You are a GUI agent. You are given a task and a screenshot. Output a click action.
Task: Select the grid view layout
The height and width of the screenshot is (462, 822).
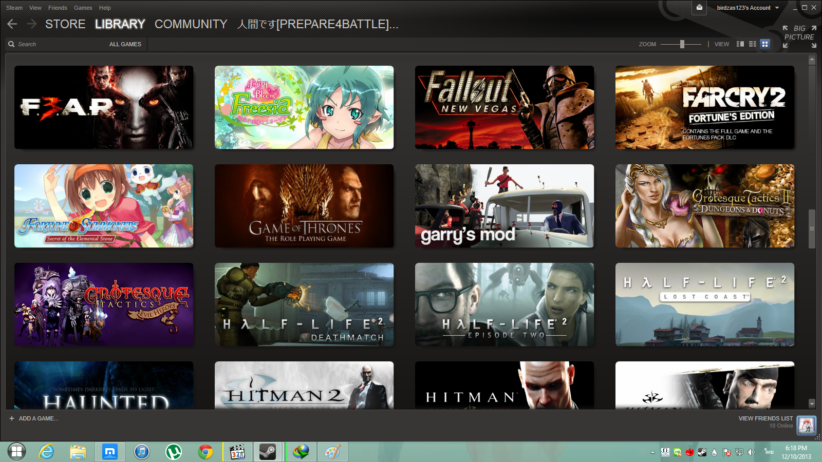pyautogui.click(x=765, y=44)
